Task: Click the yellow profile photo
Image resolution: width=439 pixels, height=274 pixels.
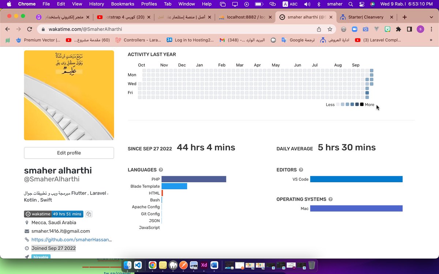Action: click(69, 95)
